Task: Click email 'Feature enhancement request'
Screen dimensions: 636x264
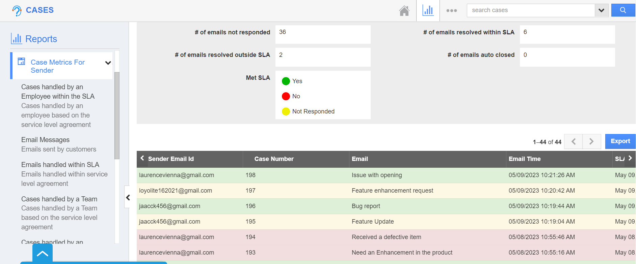Action: pos(392,191)
